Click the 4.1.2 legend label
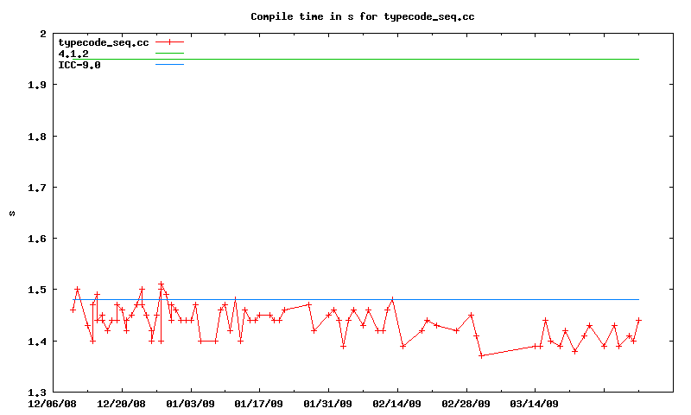The height and width of the screenshot is (415, 691). point(73,54)
